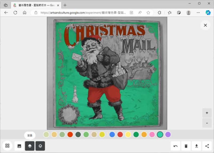Color the MAIL lettering
This screenshot has height=153, width=214.
pos(138,46)
